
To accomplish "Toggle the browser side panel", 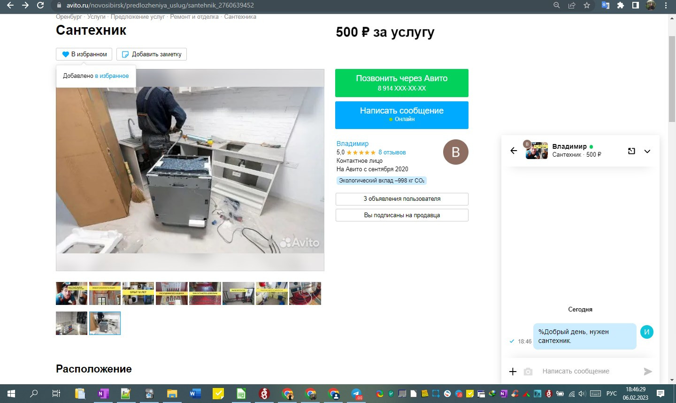I will (x=635, y=5).
